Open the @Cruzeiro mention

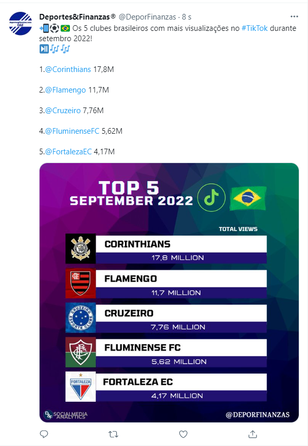click(x=63, y=111)
